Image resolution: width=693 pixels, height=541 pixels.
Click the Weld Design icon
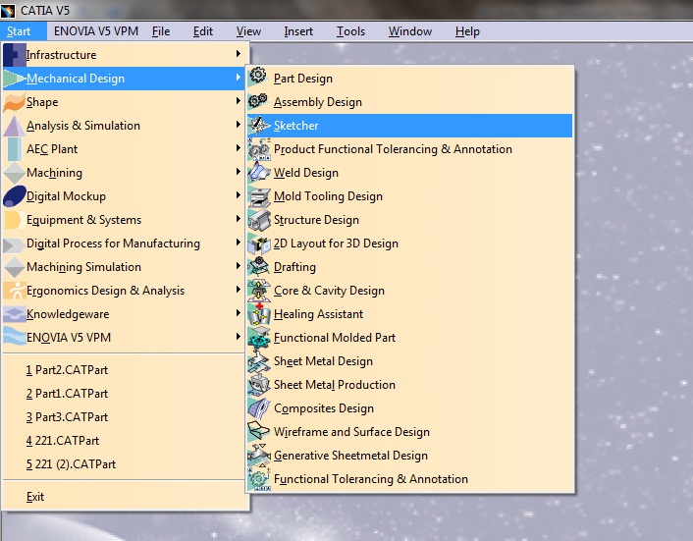click(258, 173)
